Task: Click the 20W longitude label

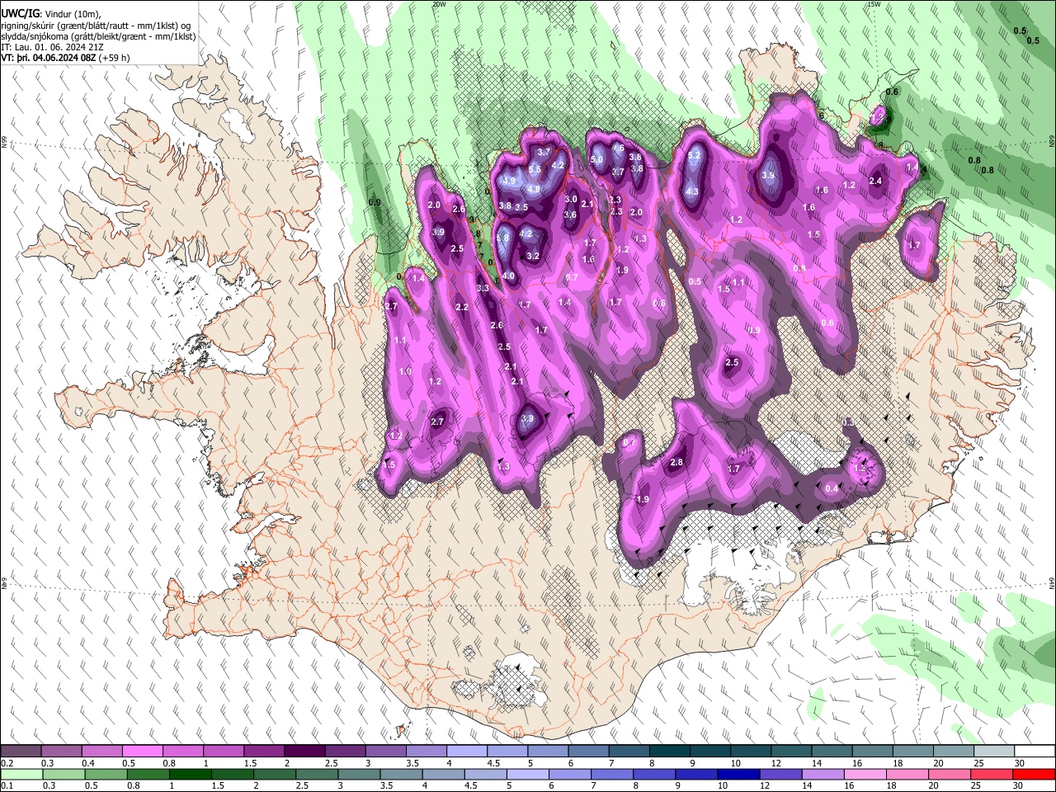Action: pos(439,4)
